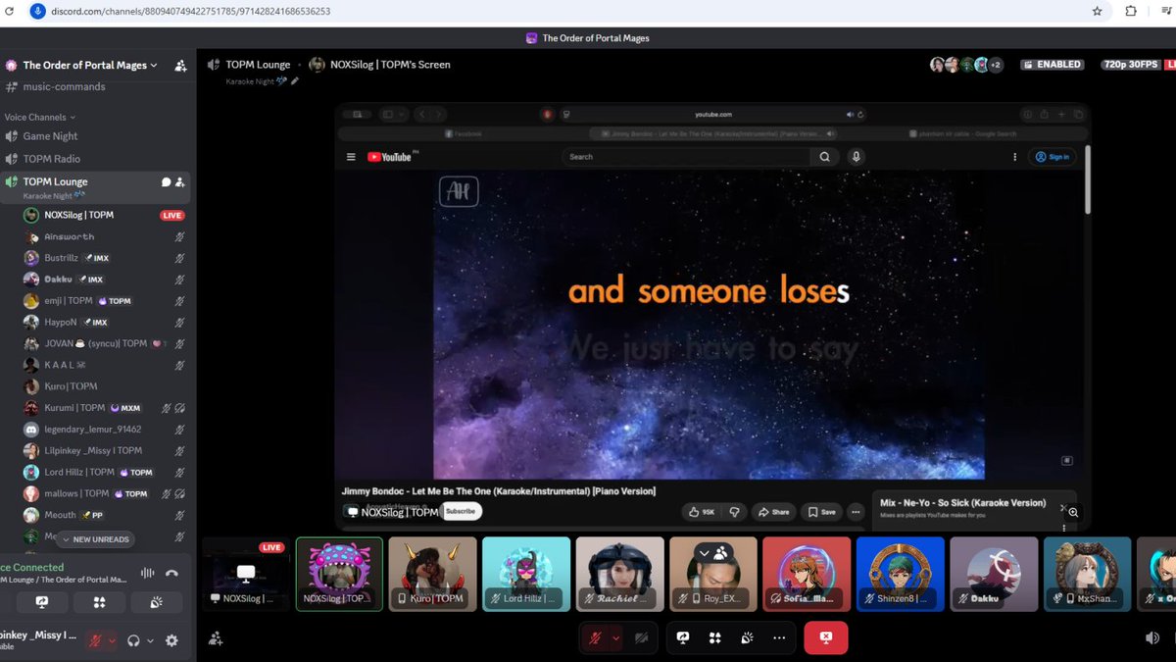
Task: Click the browser bookmark star icon
Action: click(1098, 12)
